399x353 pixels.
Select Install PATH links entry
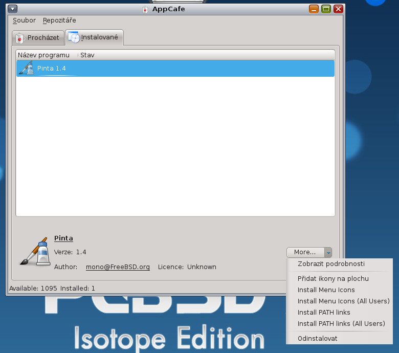click(x=324, y=312)
